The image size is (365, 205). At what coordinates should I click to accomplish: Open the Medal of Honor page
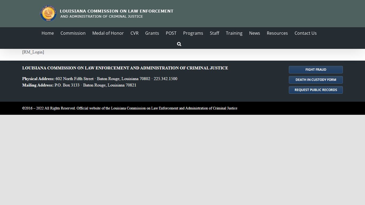[x=108, y=33]
